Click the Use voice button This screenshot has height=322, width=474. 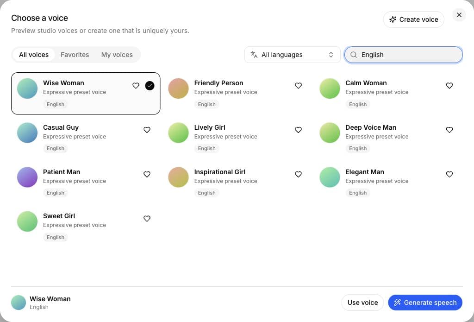(362, 303)
